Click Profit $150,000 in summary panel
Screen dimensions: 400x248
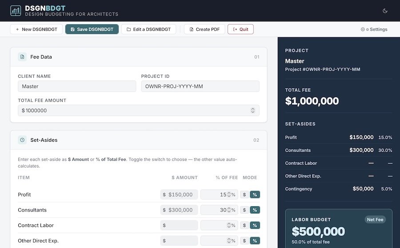click(x=361, y=137)
